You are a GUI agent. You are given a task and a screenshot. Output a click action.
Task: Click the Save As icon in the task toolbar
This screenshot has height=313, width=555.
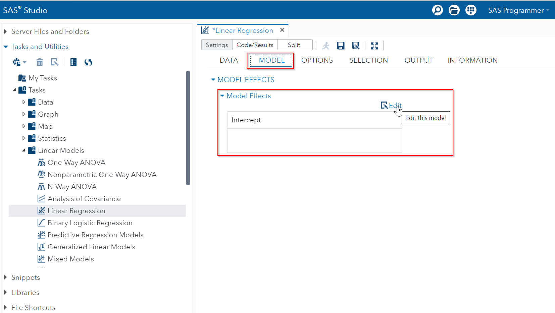356,45
